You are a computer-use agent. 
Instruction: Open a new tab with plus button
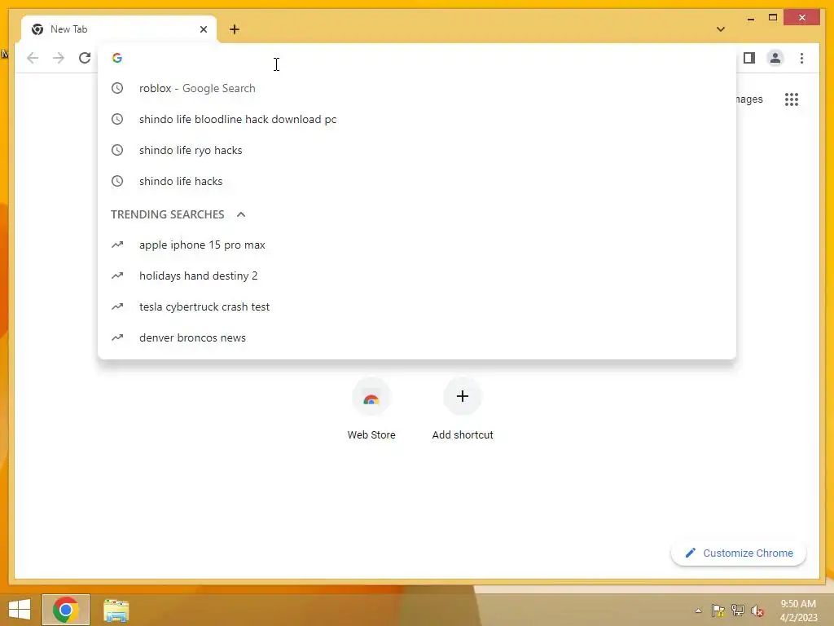click(x=235, y=29)
